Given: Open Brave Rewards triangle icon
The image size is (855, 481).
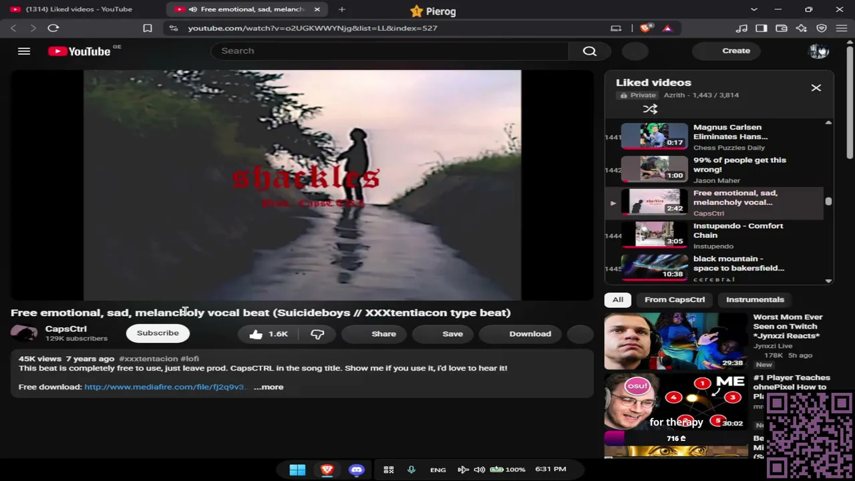Looking at the screenshot, I should [x=667, y=28].
